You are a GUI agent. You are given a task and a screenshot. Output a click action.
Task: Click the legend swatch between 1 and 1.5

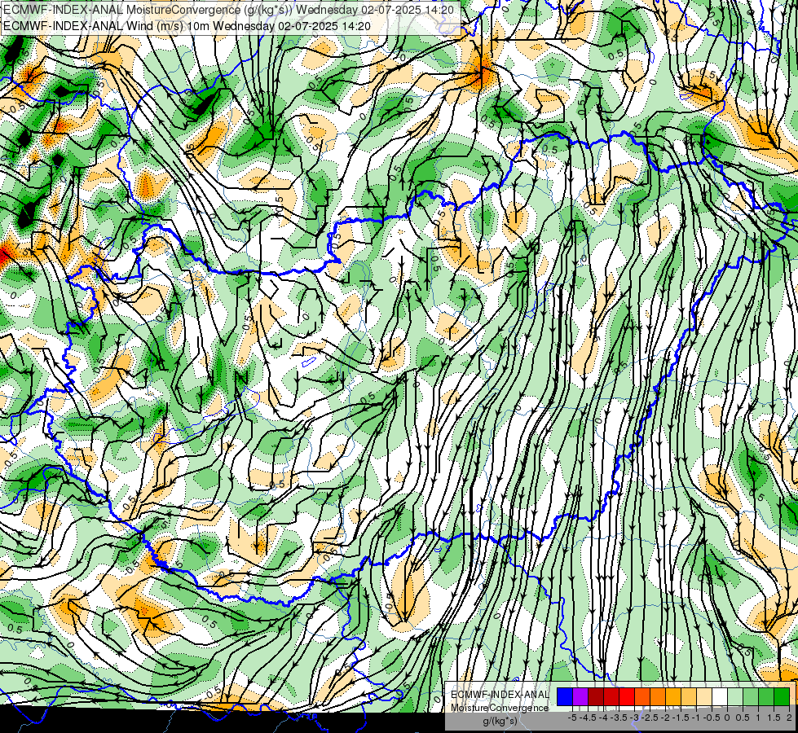(x=766, y=697)
